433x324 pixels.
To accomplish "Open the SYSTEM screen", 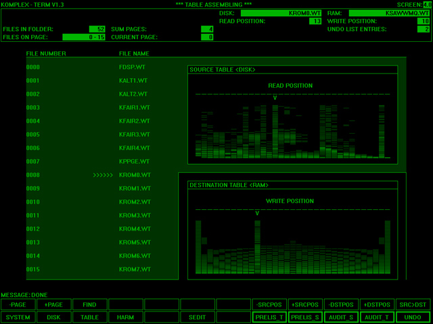I will point(18,317).
